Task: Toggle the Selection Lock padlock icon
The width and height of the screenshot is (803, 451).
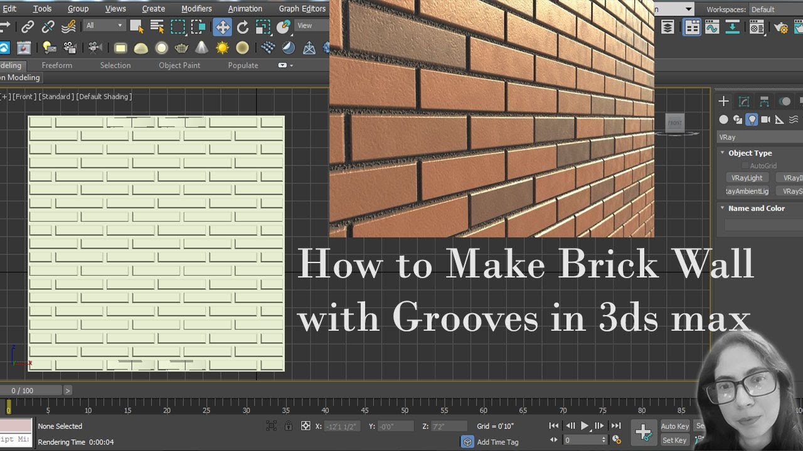Action: point(288,426)
